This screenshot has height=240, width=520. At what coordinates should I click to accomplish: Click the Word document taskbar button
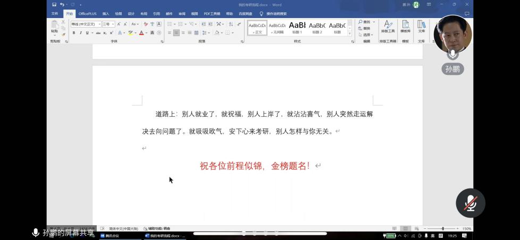(x=165, y=236)
